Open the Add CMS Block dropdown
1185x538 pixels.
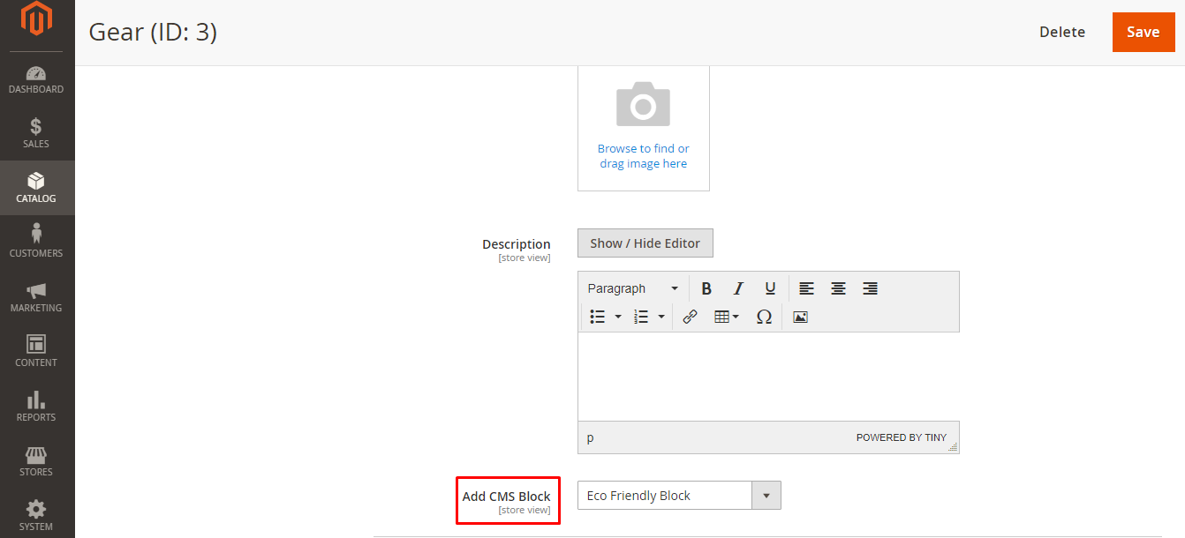click(x=679, y=496)
